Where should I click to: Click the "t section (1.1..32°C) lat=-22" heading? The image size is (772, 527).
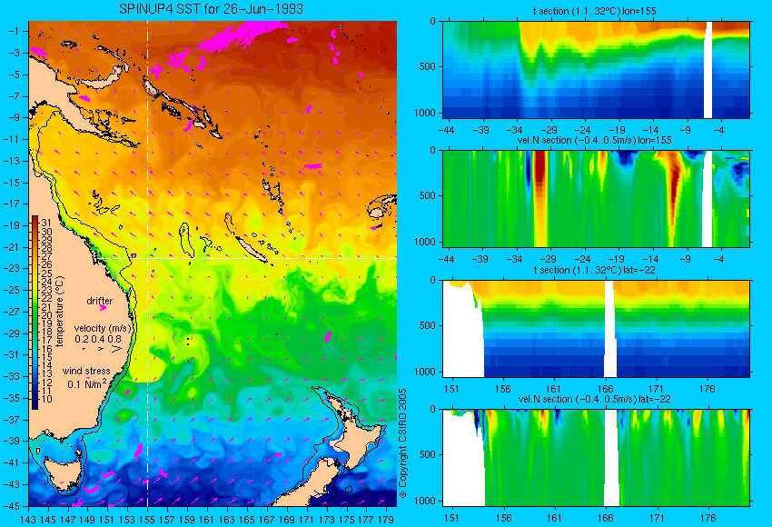pyautogui.click(x=594, y=270)
